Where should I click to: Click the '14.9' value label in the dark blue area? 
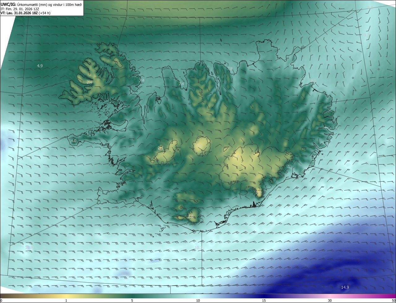pos(345,288)
